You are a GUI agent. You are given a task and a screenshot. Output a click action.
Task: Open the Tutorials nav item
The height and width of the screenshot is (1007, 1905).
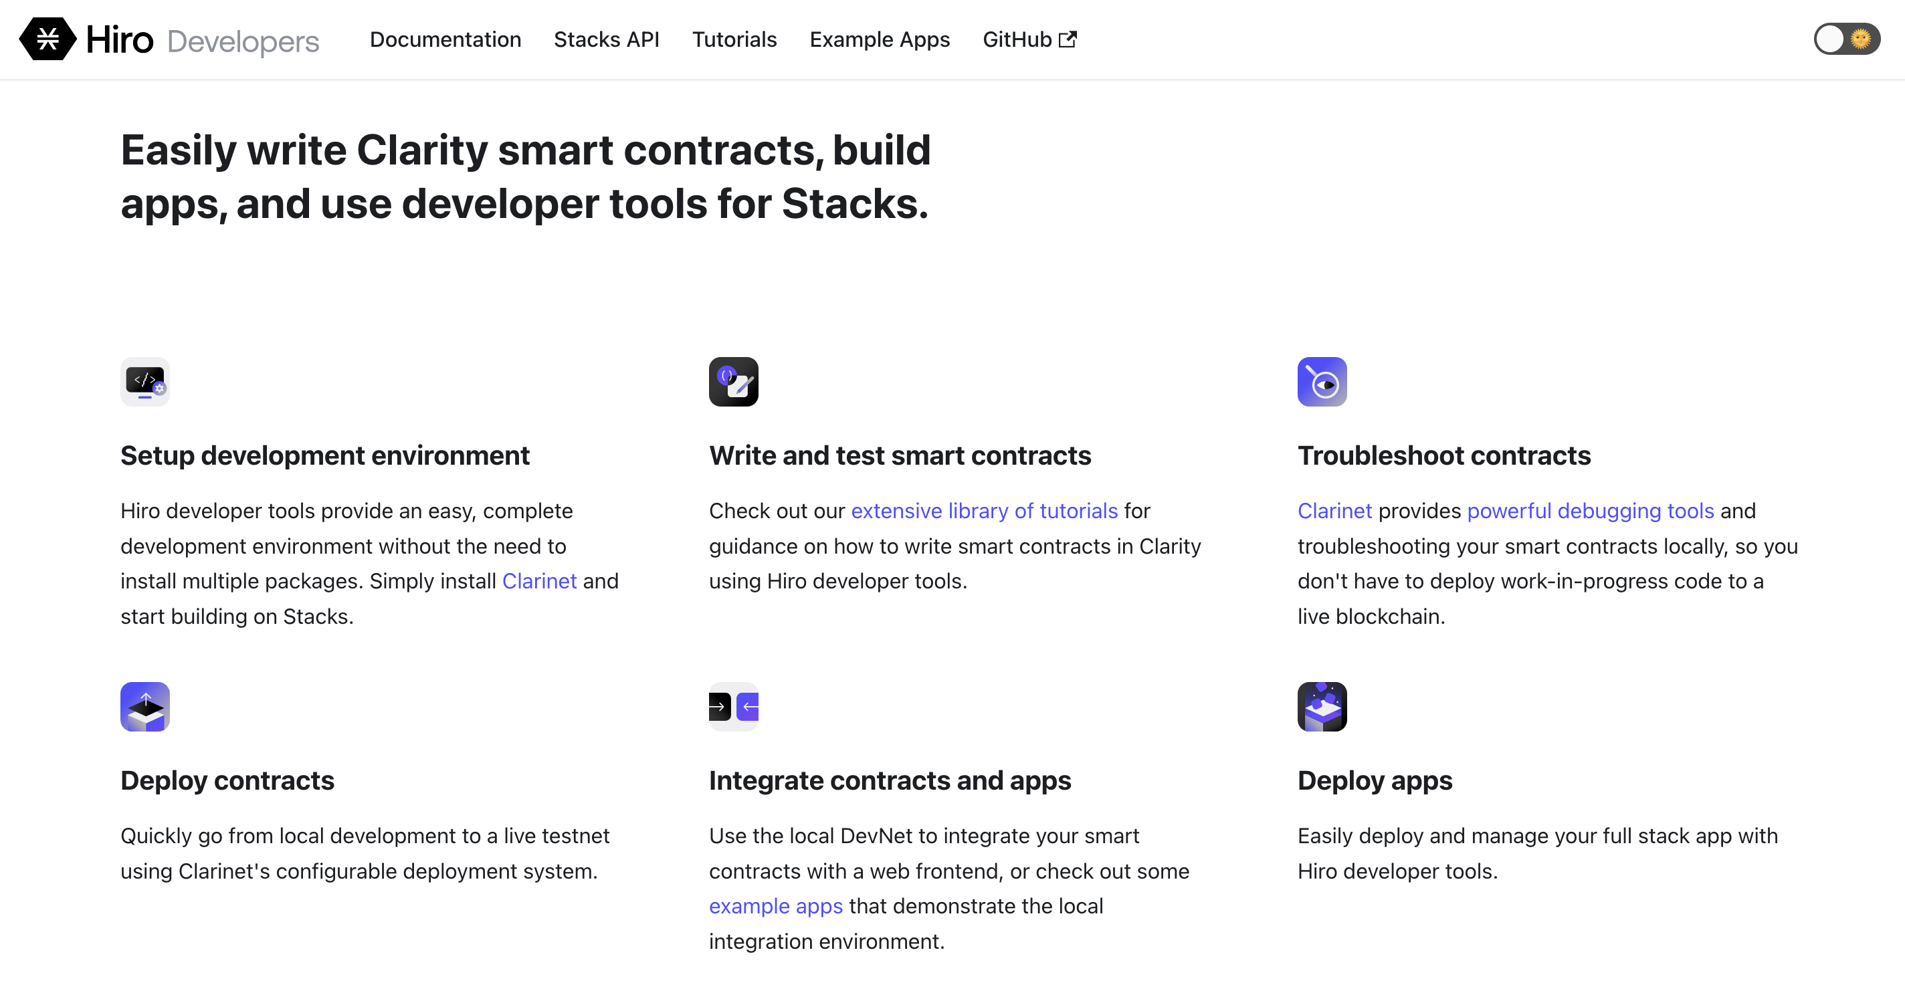(x=734, y=39)
